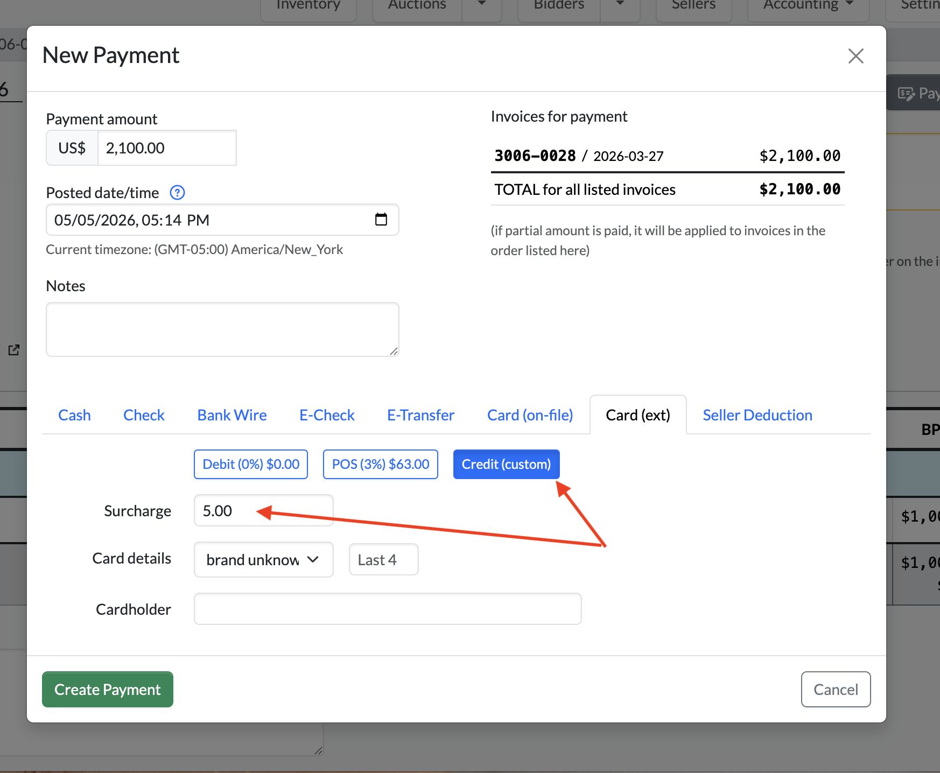
Task: Cancel the new payment
Action: click(836, 690)
